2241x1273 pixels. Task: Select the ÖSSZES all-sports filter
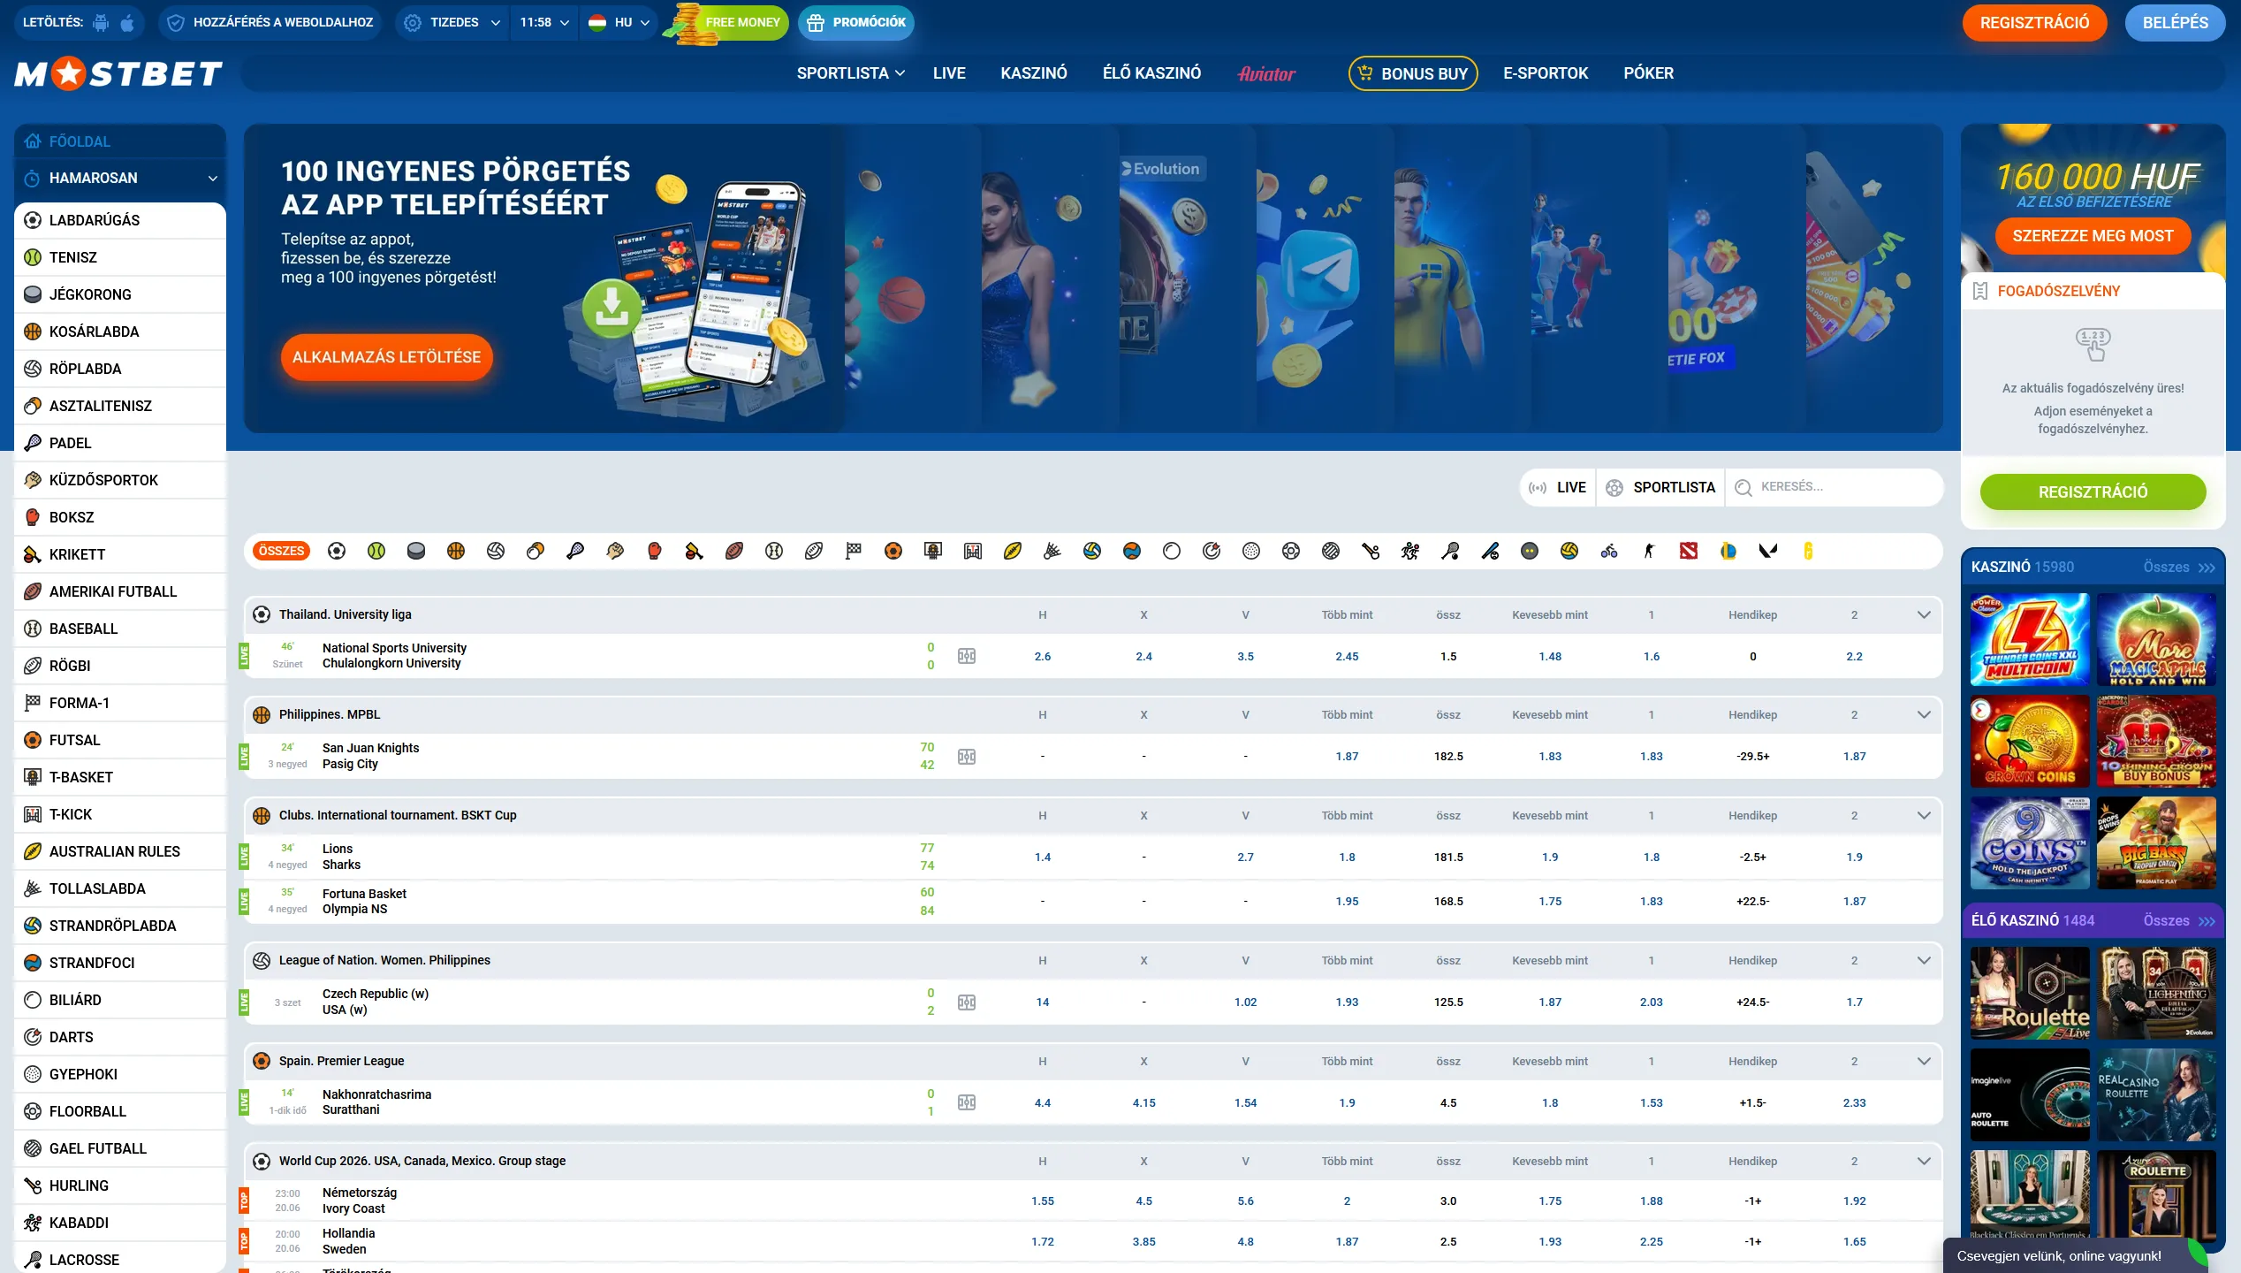coord(281,551)
